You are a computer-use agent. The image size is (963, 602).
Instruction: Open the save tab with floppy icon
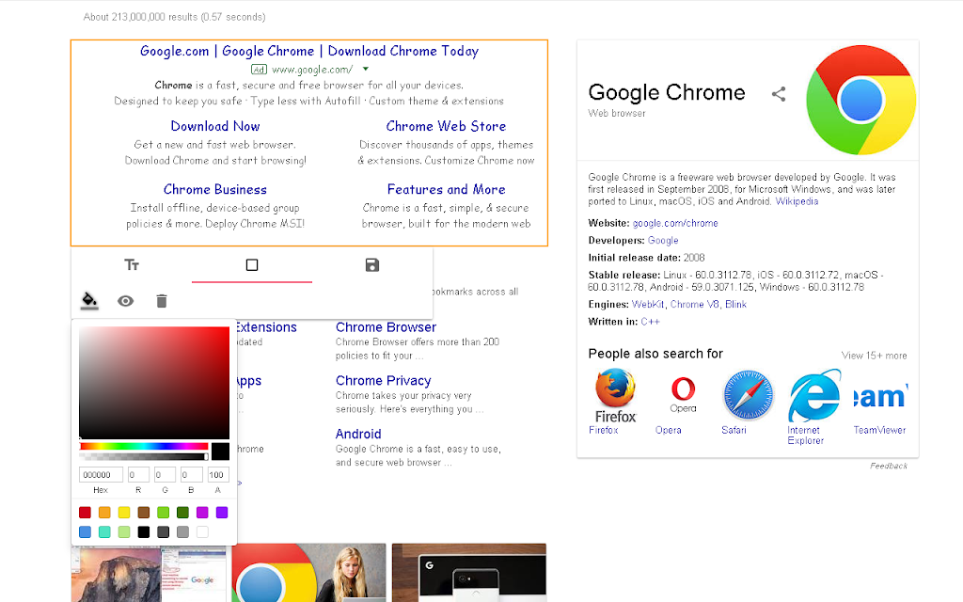372,264
